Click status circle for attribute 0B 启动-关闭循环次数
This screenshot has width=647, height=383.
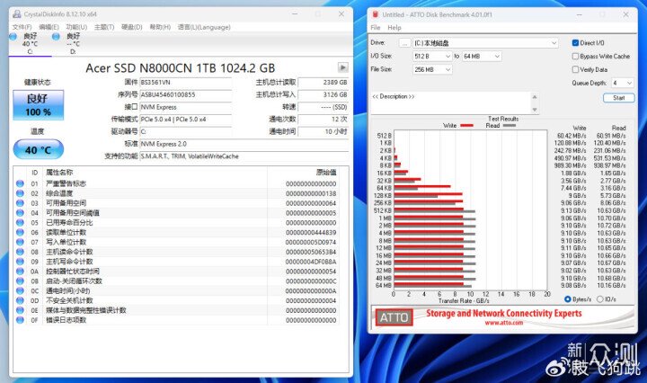tap(20, 281)
